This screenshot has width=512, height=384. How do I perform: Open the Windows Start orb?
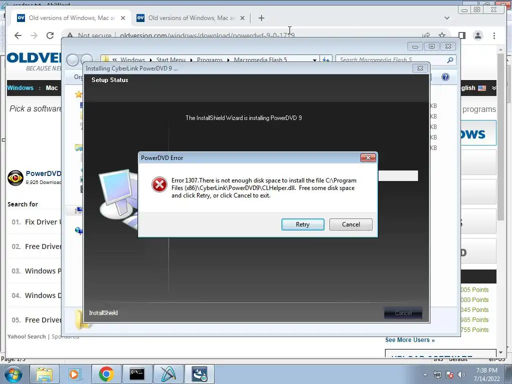pos(13,374)
